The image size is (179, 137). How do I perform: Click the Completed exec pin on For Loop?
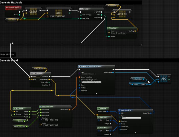[x=102, y=18]
